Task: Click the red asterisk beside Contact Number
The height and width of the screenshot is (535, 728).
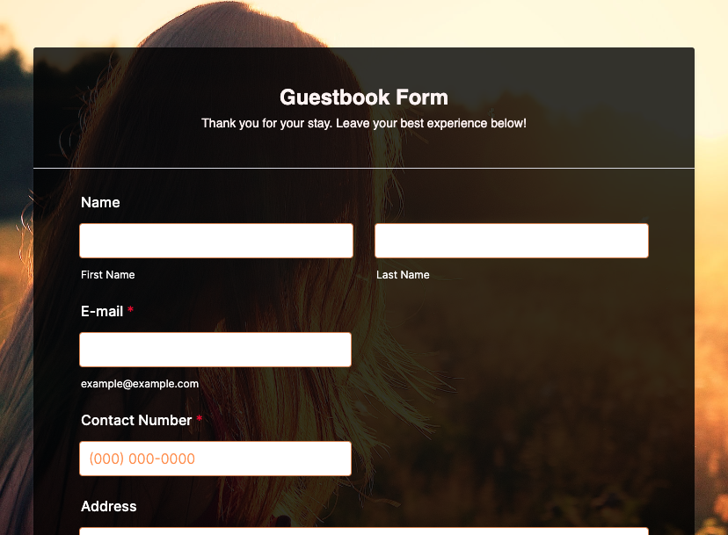Action: point(200,421)
